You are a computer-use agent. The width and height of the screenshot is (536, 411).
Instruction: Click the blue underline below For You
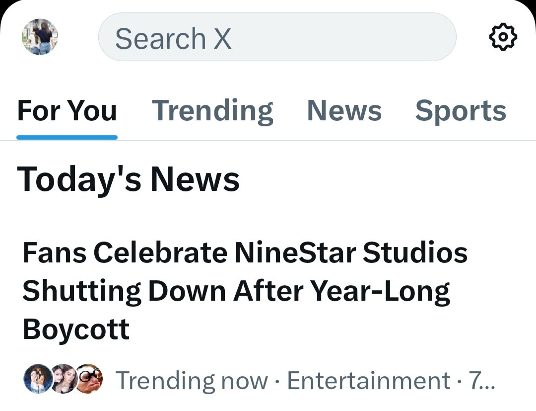(x=67, y=137)
